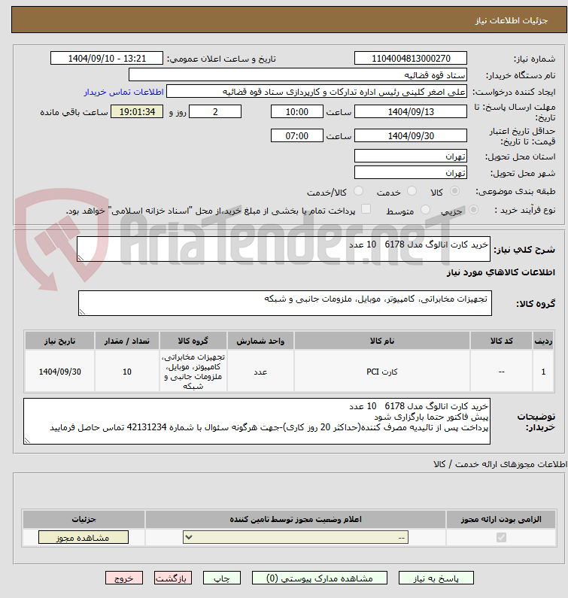
Task: Click the گروه کالا text area
Action: [x=285, y=303]
